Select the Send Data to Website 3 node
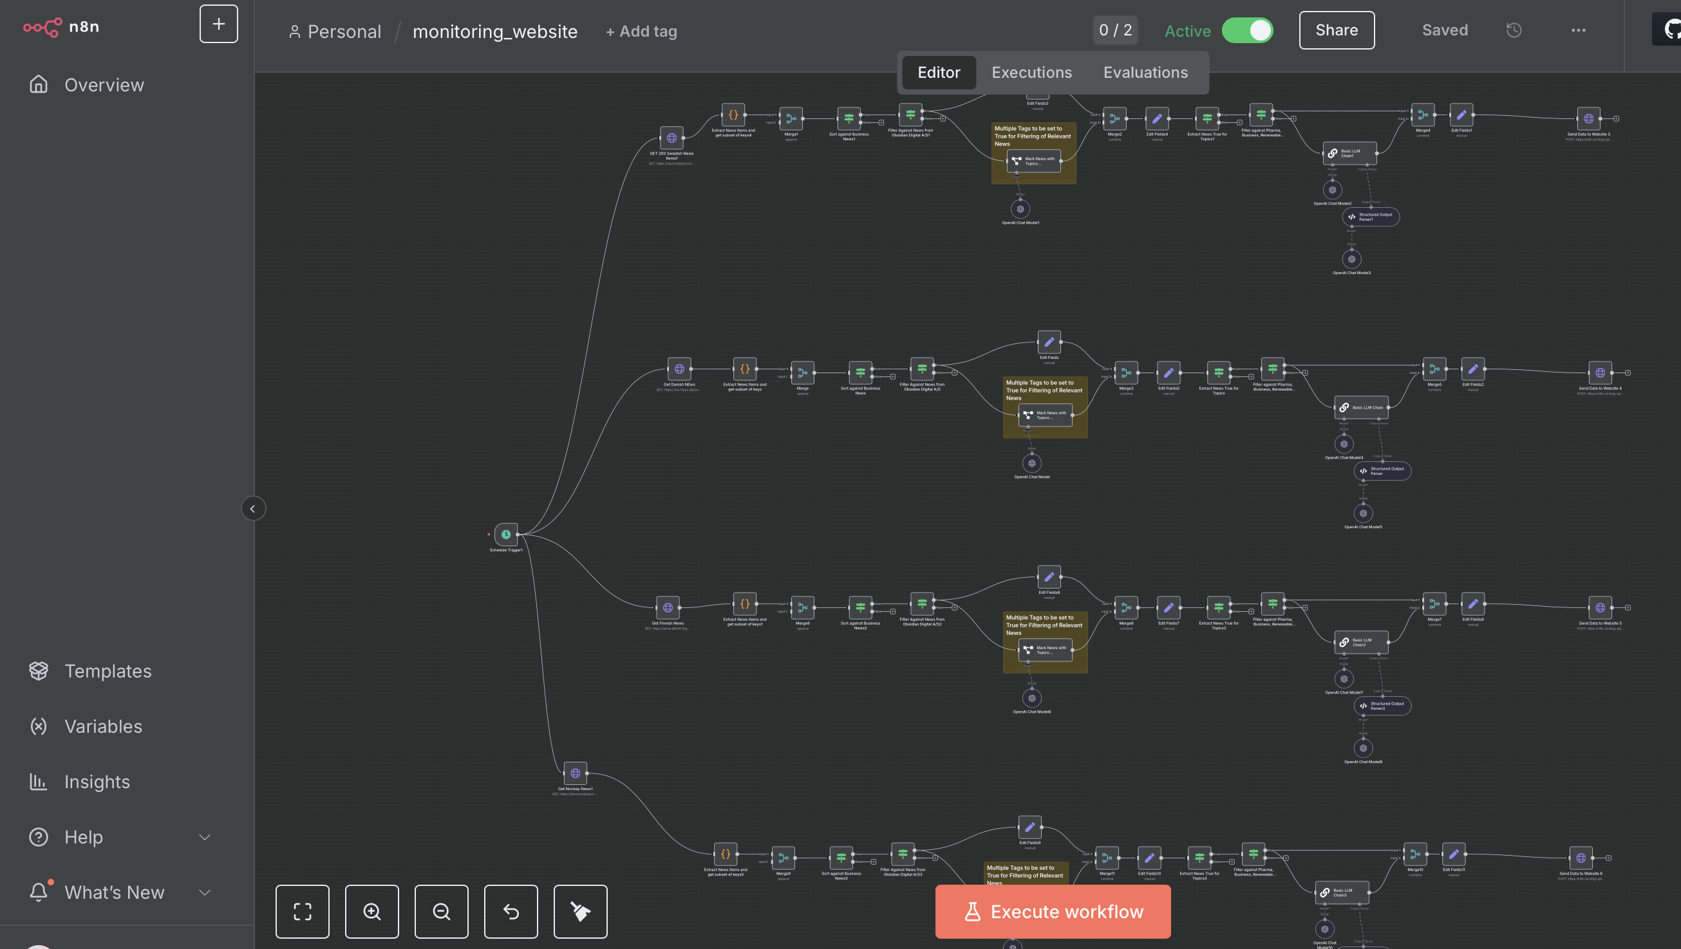 click(1588, 119)
